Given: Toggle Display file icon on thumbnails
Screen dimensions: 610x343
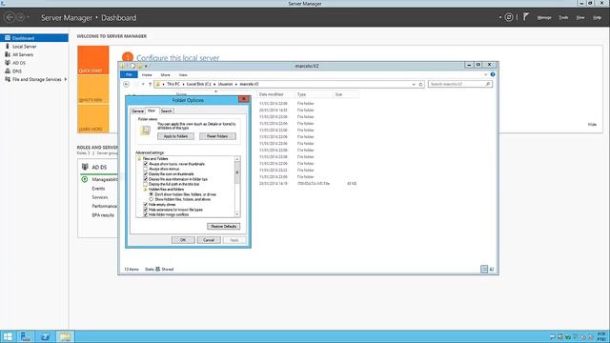Looking at the screenshot, I should [x=146, y=173].
